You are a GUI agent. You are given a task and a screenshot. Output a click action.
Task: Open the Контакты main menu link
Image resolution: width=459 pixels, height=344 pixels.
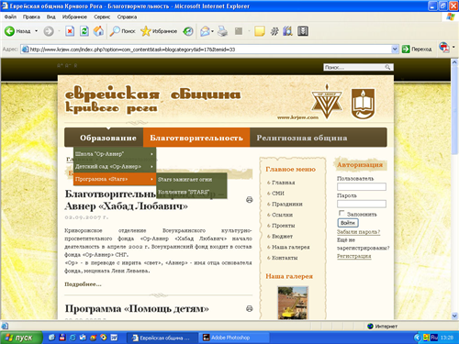coord(285,258)
